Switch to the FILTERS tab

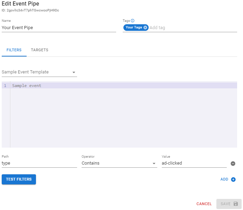click(x=14, y=50)
